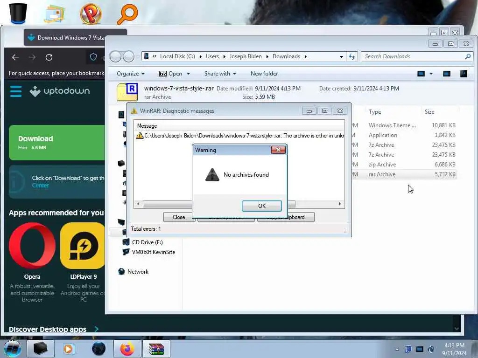Click the Windows Start orb
Screen dimensions: 478x358
13,349
